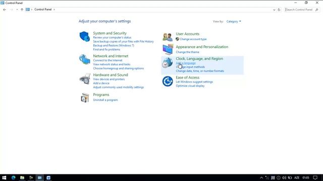The width and height of the screenshot is (323, 181).
Task: Open the Appearance and Personalization heading
Action: point(202,47)
